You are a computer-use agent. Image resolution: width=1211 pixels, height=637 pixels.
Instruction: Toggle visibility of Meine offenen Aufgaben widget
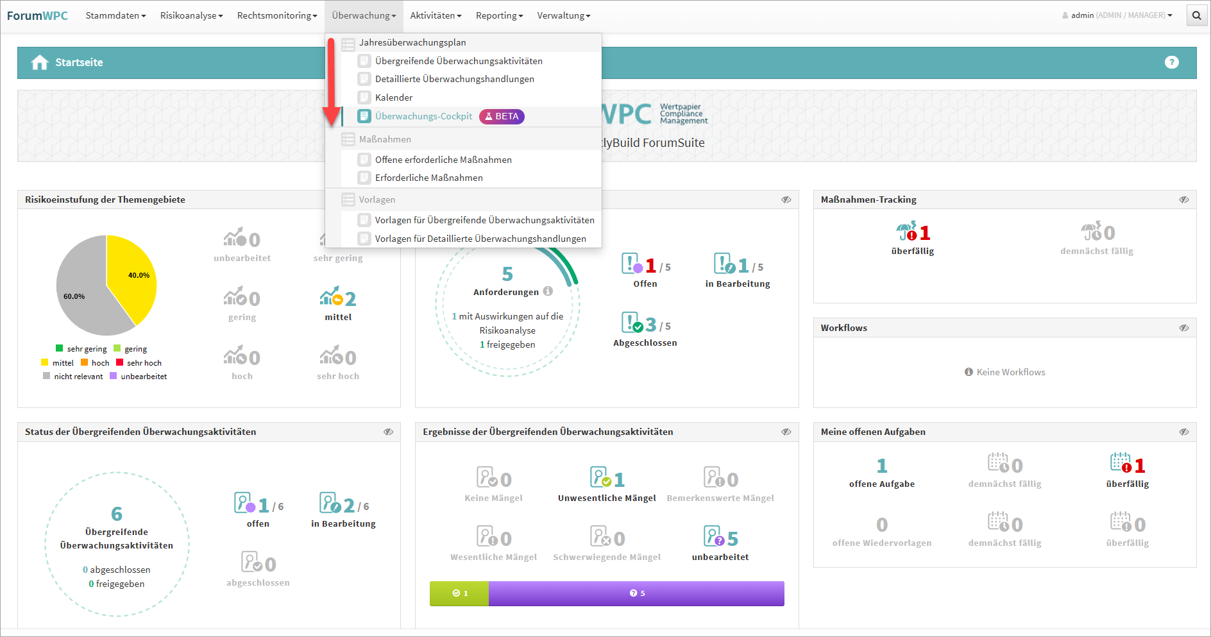[1184, 432]
